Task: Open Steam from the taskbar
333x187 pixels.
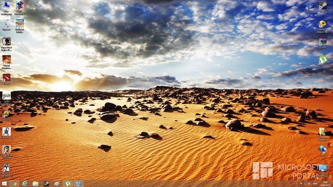Action: tap(46, 184)
